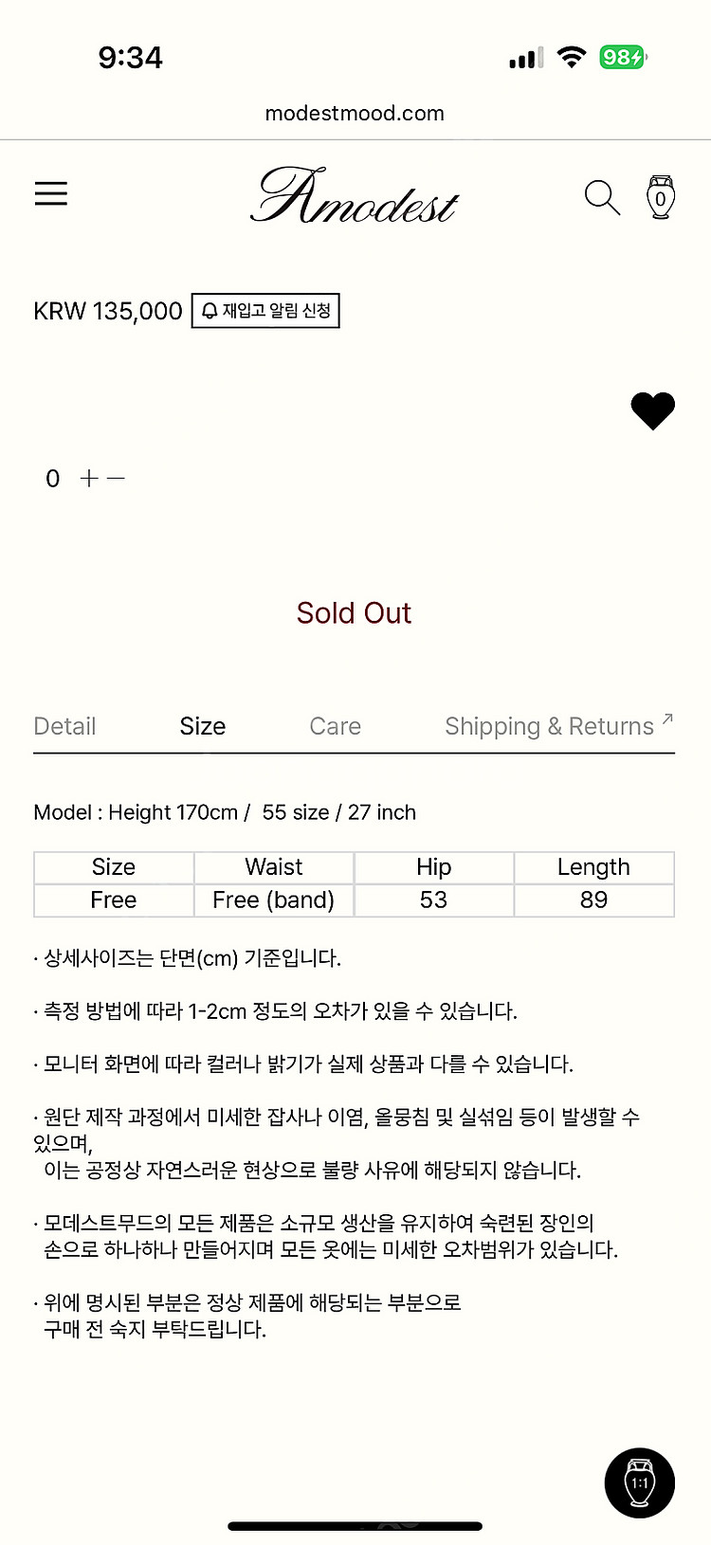Tap the Wi-Fi status icon
The width and height of the screenshot is (711, 1545).
click(x=571, y=57)
